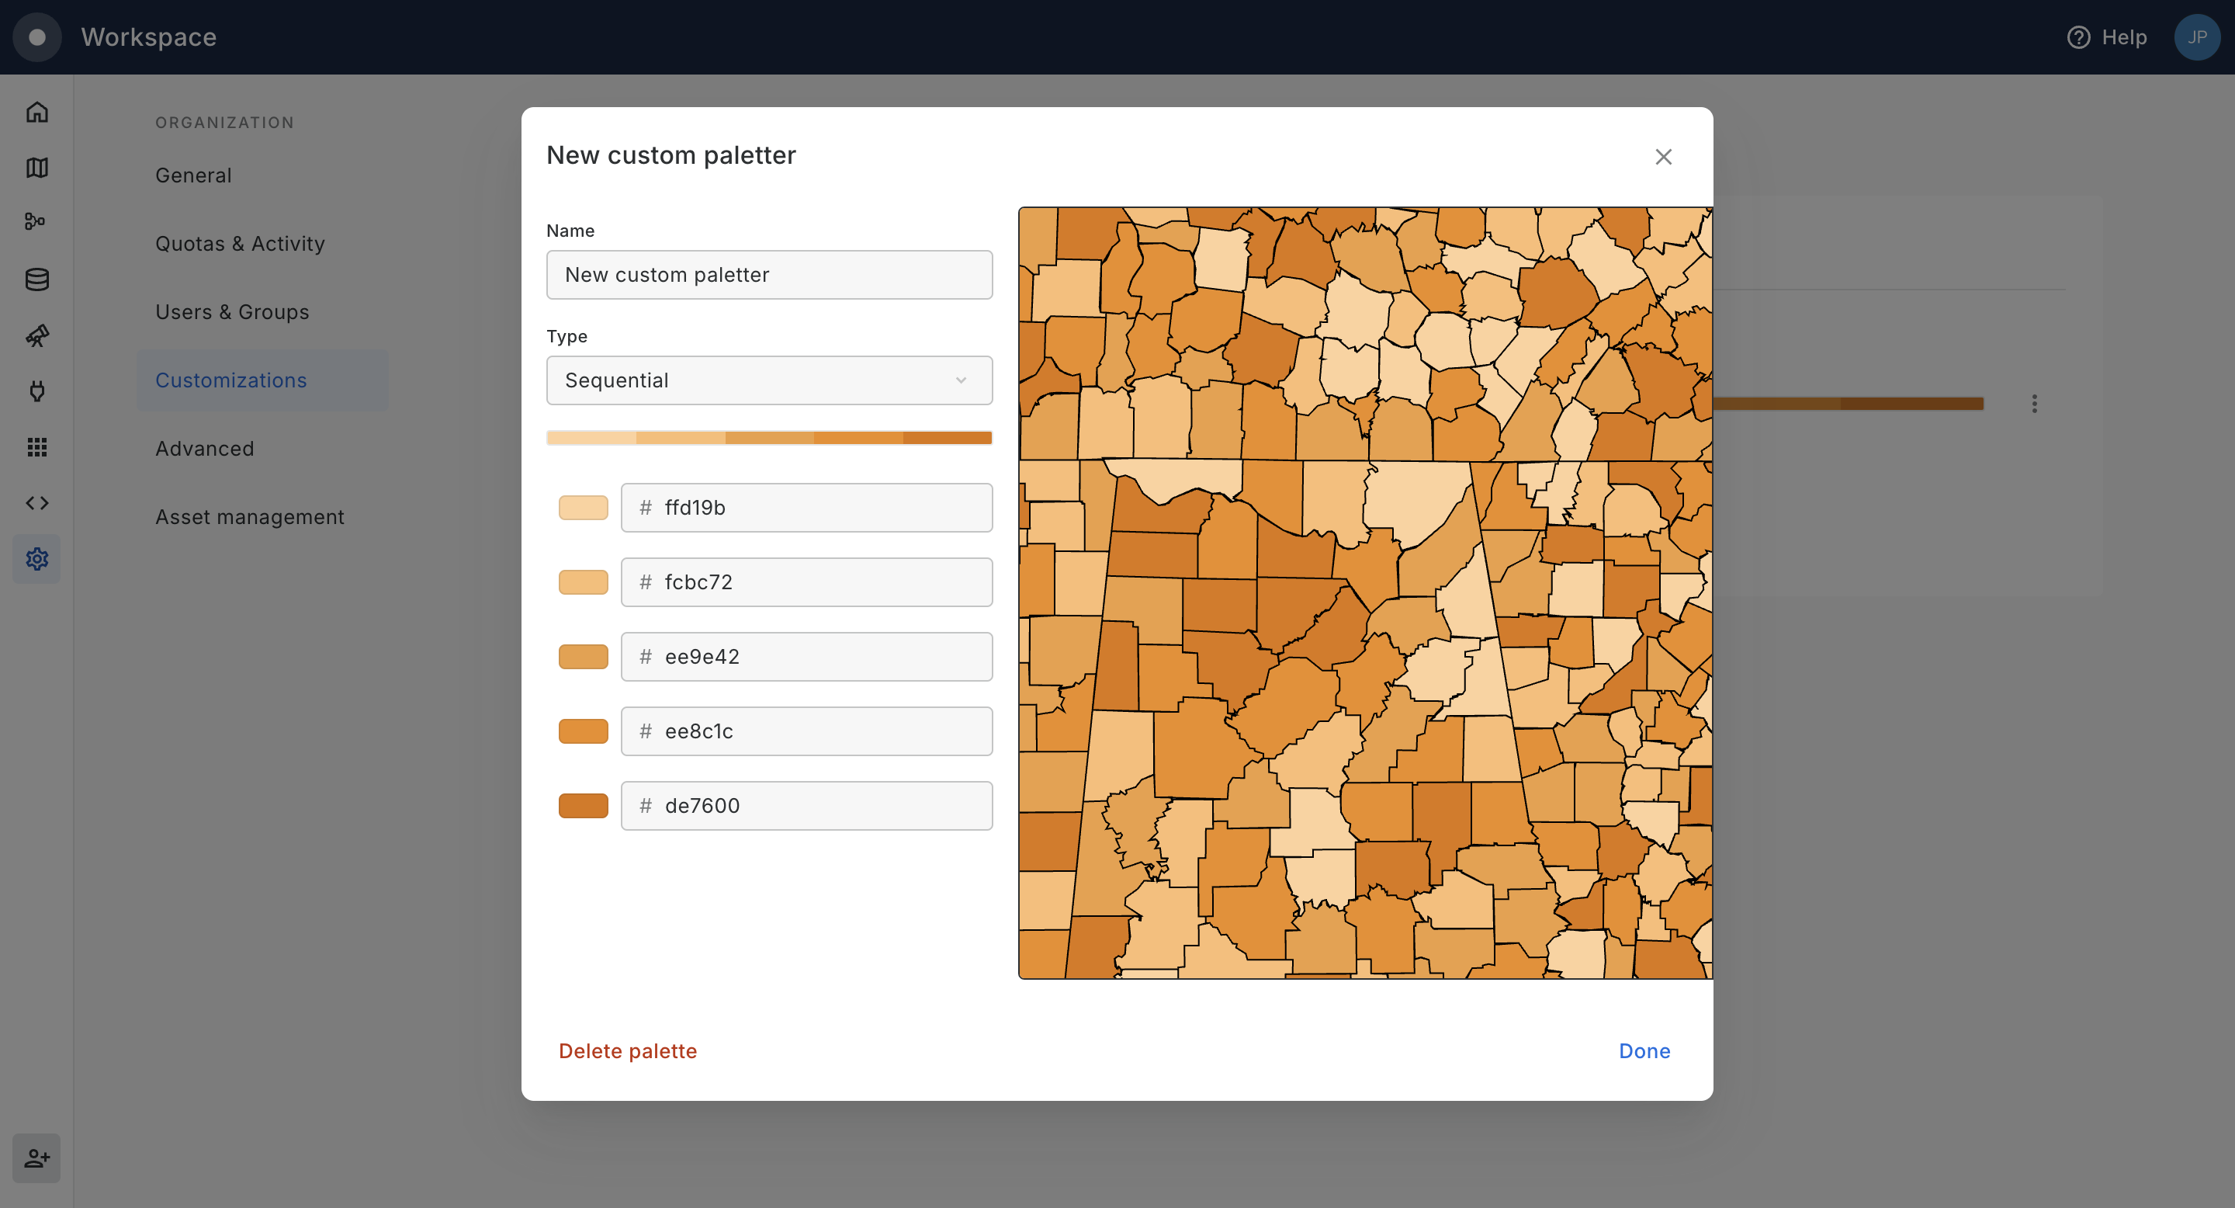The image size is (2235, 1208).
Task: Go to Users & Groups section
Action: click(232, 311)
